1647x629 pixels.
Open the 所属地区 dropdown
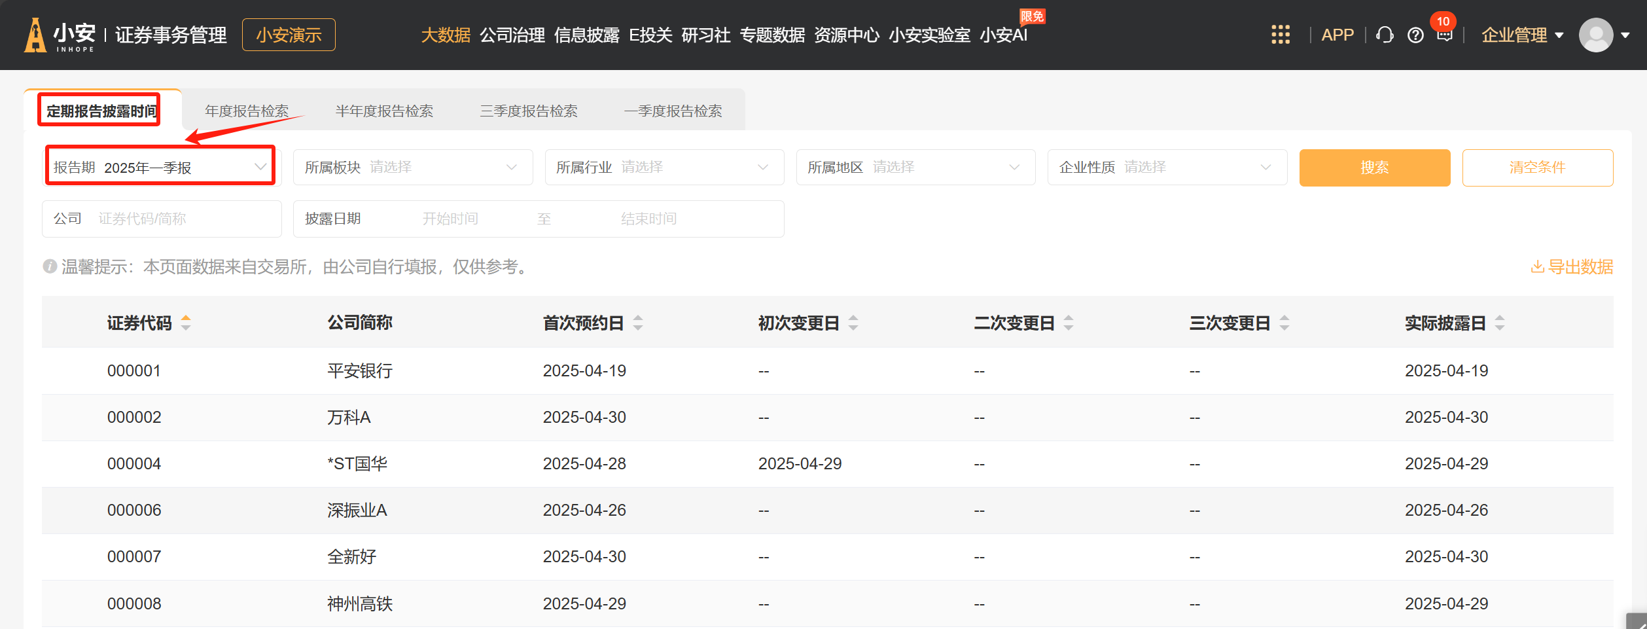(915, 168)
